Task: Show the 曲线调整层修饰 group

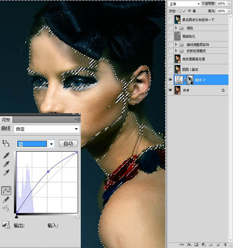Action: pyautogui.click(x=170, y=44)
